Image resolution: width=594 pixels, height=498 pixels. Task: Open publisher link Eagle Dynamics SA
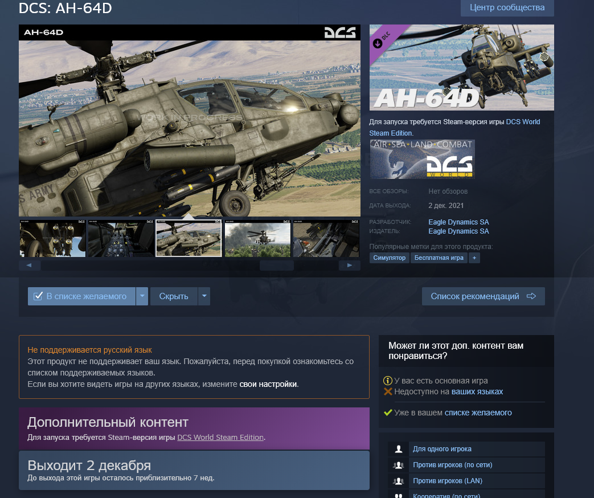[458, 231]
